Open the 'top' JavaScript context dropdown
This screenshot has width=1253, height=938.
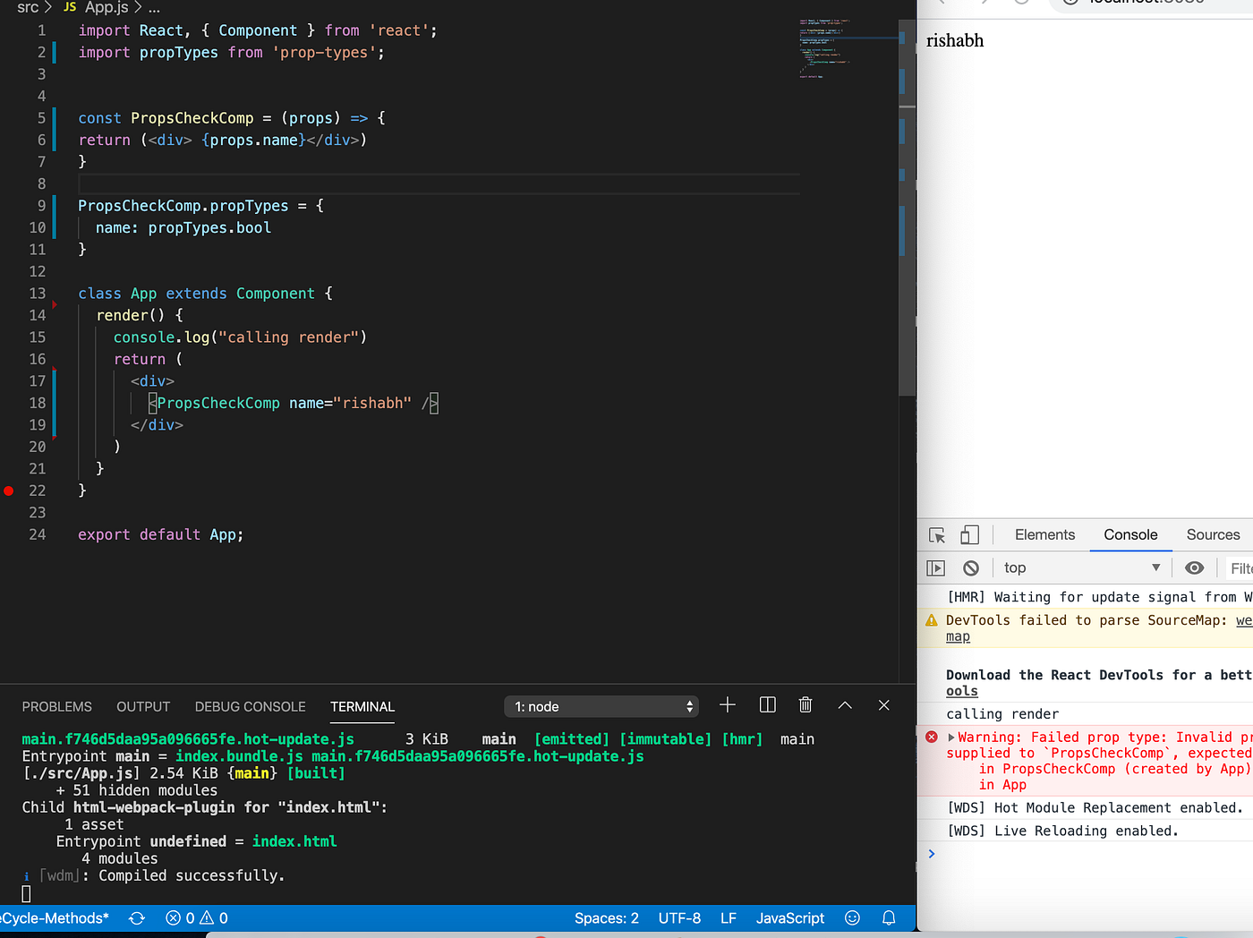[x=1078, y=567]
